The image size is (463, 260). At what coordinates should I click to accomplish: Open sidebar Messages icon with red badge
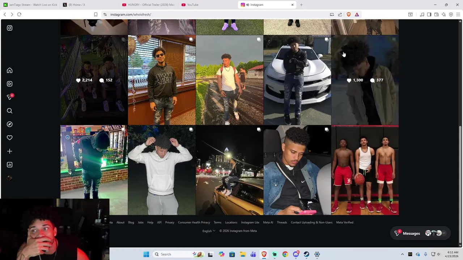click(x=10, y=97)
